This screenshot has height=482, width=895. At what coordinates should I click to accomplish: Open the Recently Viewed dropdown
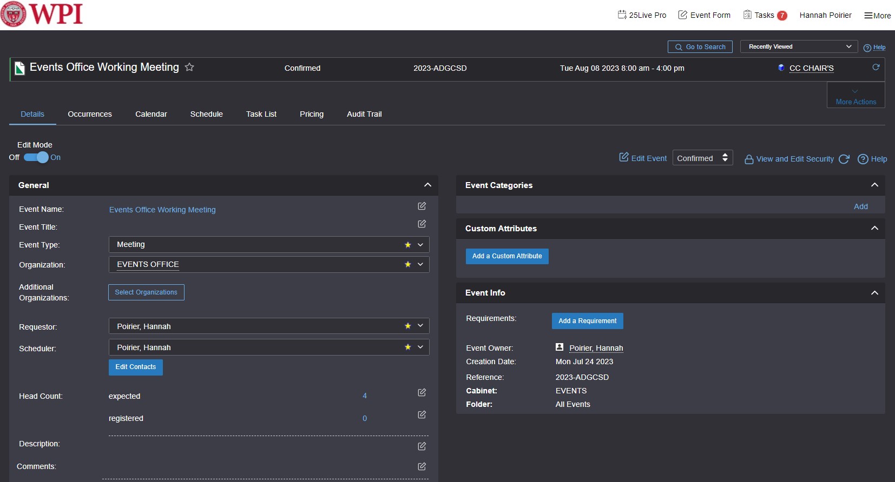click(x=799, y=47)
